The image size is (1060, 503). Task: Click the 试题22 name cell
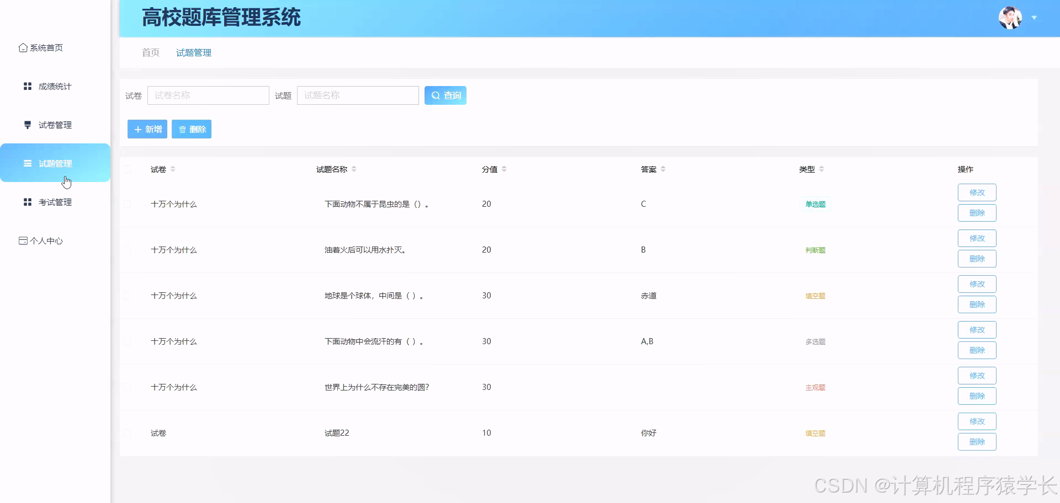click(337, 433)
